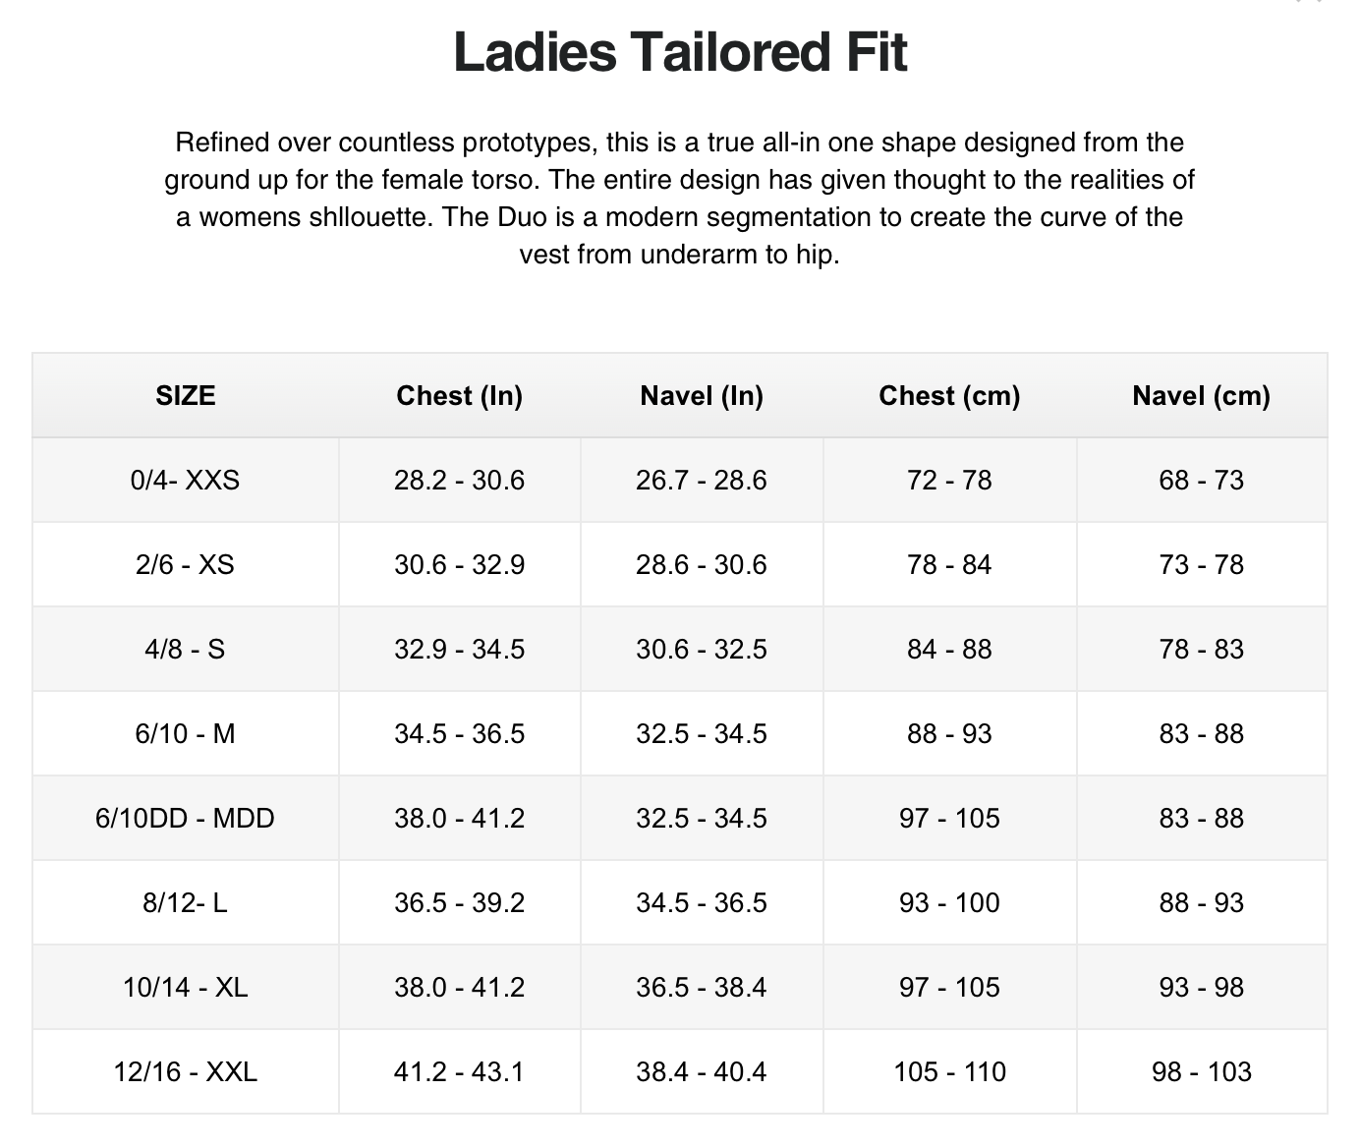Click the SIZE column header
The width and height of the screenshot is (1360, 1148).
click(x=185, y=395)
